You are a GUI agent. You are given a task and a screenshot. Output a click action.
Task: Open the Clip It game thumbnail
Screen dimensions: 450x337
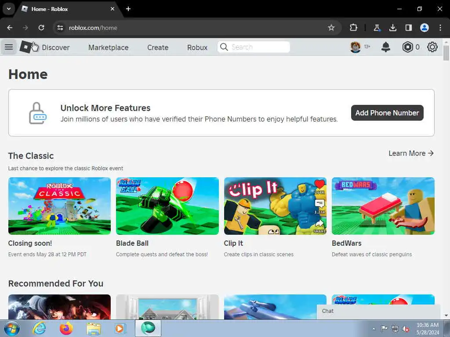275,206
